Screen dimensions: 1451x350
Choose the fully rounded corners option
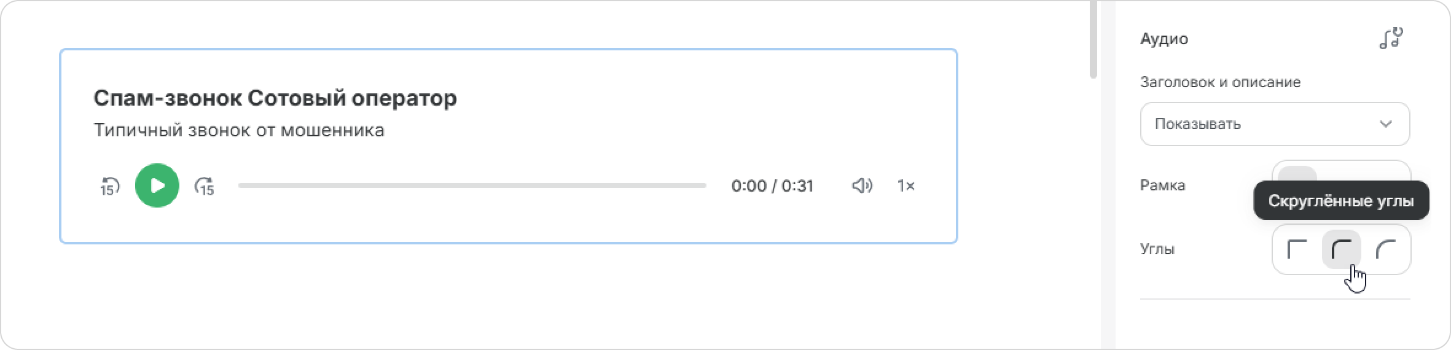pyautogui.click(x=1386, y=249)
